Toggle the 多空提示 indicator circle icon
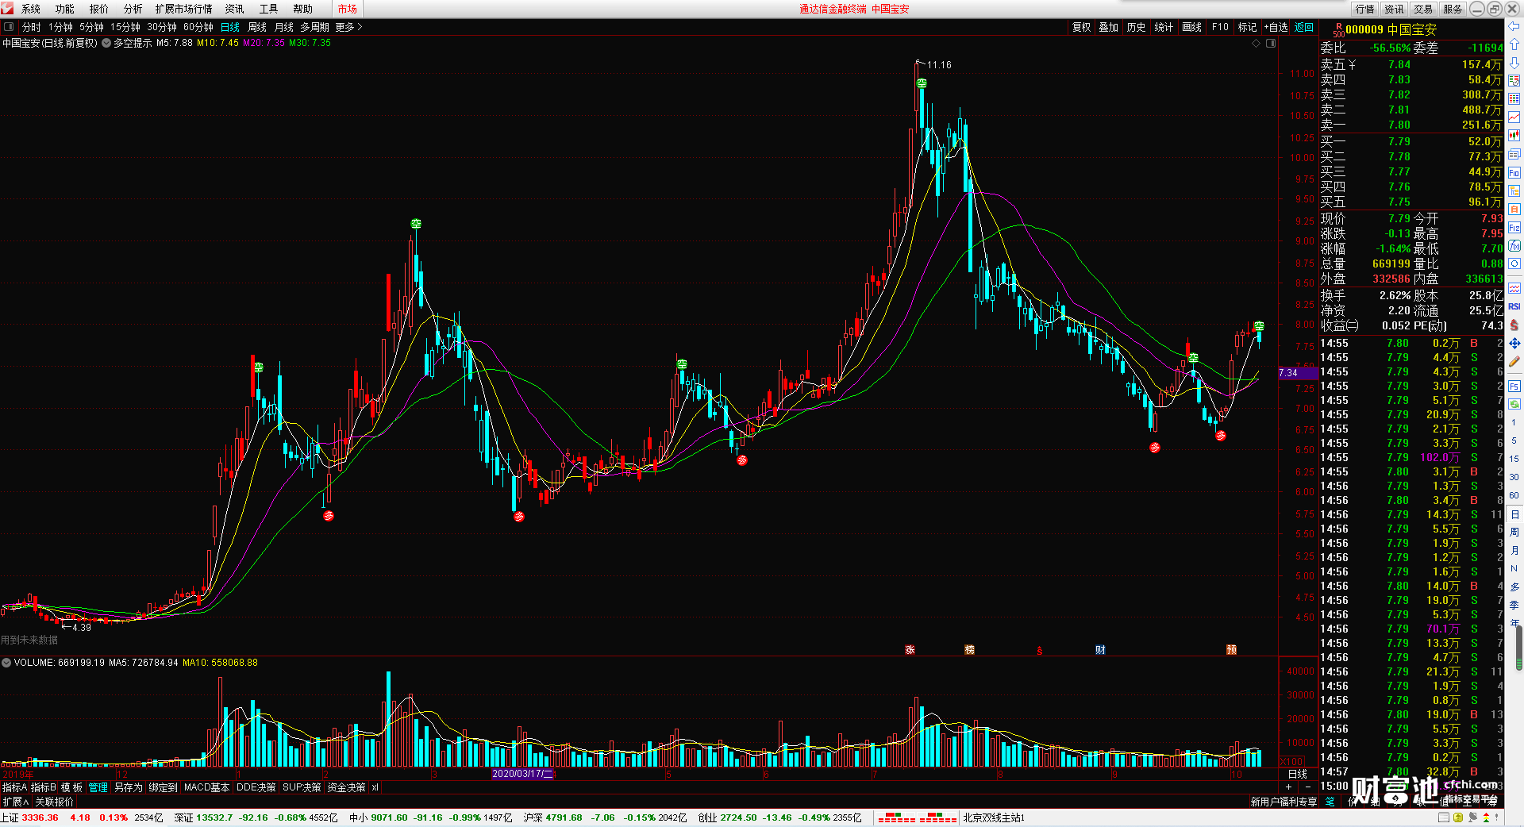Screen dimensions: 1524x827 [106, 43]
